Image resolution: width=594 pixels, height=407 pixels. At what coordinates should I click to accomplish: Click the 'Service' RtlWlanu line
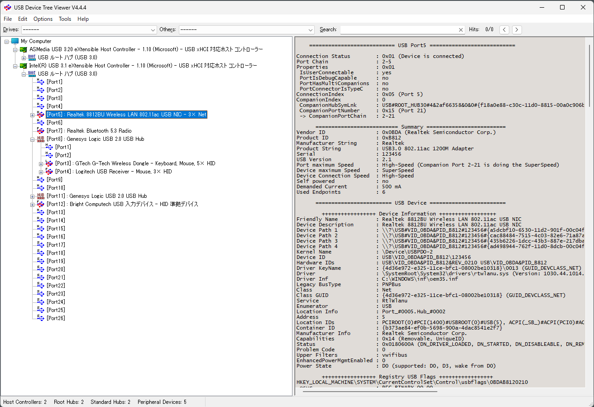pyautogui.click(x=352, y=301)
